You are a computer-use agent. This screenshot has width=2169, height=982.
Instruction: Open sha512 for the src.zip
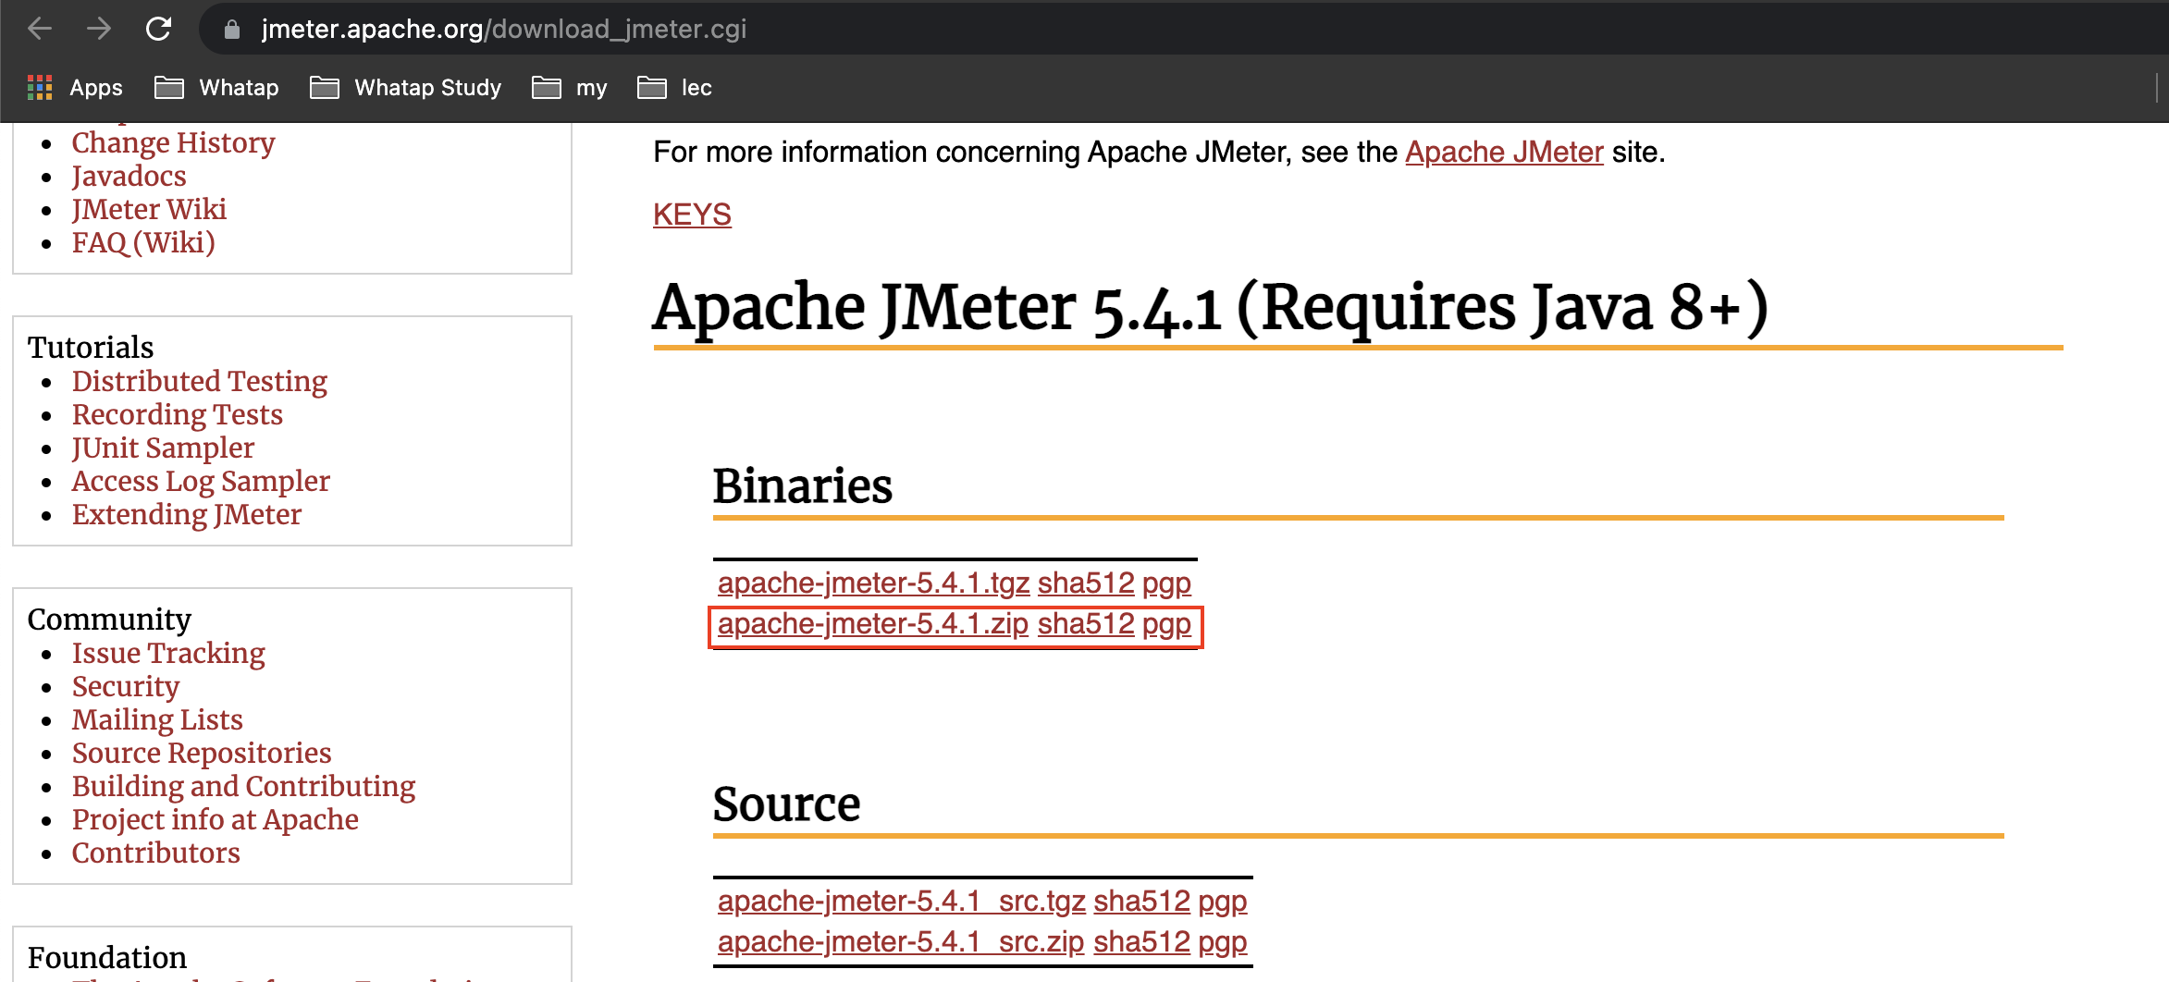(x=1141, y=942)
